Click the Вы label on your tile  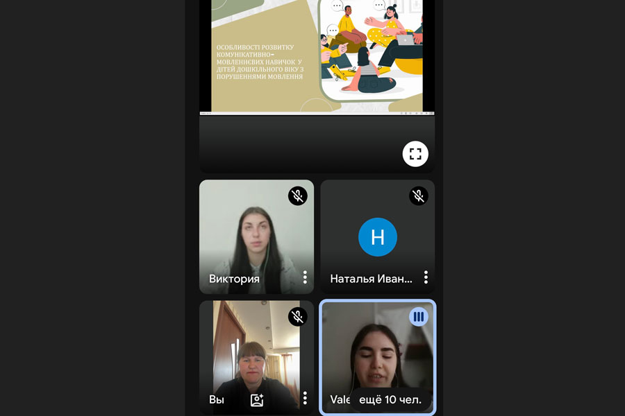[x=217, y=399]
